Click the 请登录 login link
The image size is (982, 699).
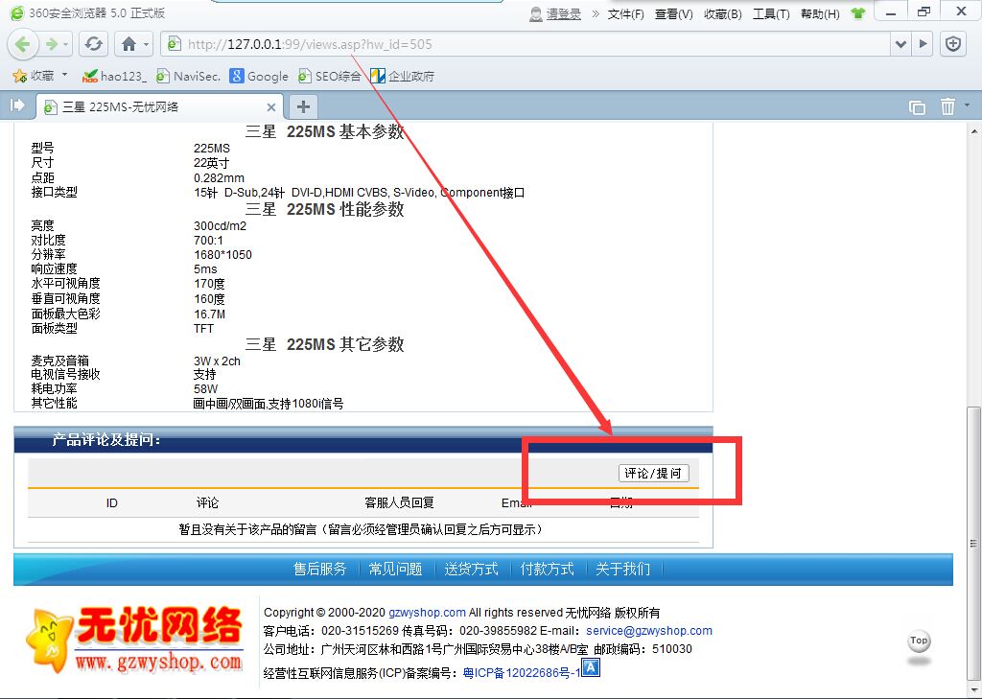564,13
